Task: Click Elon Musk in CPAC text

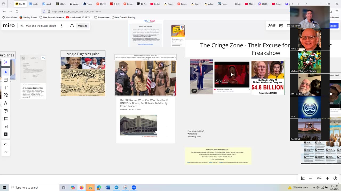Action: [196, 131]
